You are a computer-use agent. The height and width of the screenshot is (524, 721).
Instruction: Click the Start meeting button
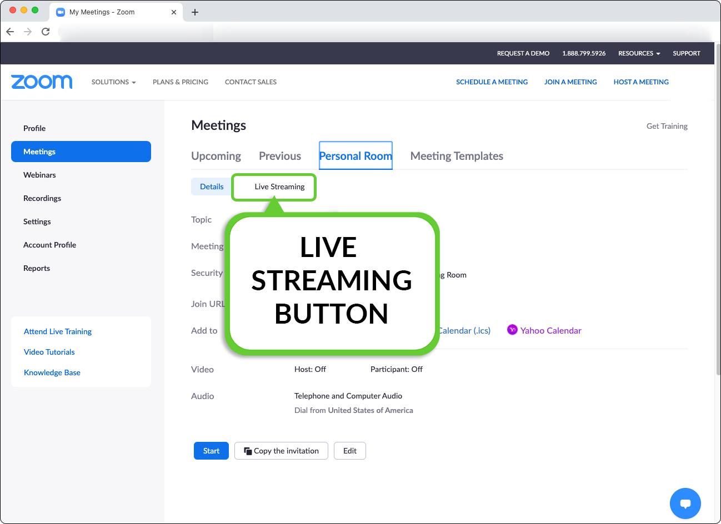[211, 451]
